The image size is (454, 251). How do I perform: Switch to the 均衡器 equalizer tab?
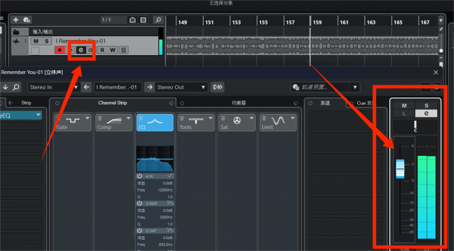coord(239,103)
